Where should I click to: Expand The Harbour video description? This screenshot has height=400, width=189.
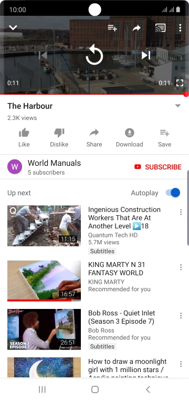pyautogui.click(x=178, y=106)
